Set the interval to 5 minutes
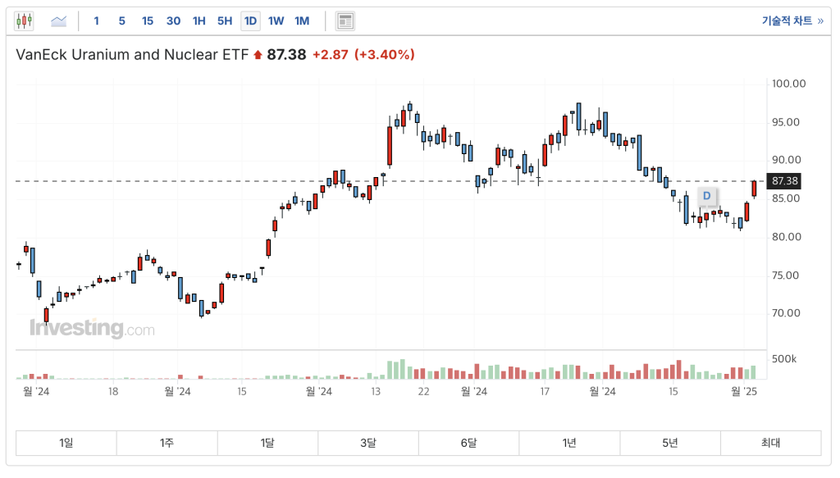Viewport: 840px width, 478px height. [121, 20]
